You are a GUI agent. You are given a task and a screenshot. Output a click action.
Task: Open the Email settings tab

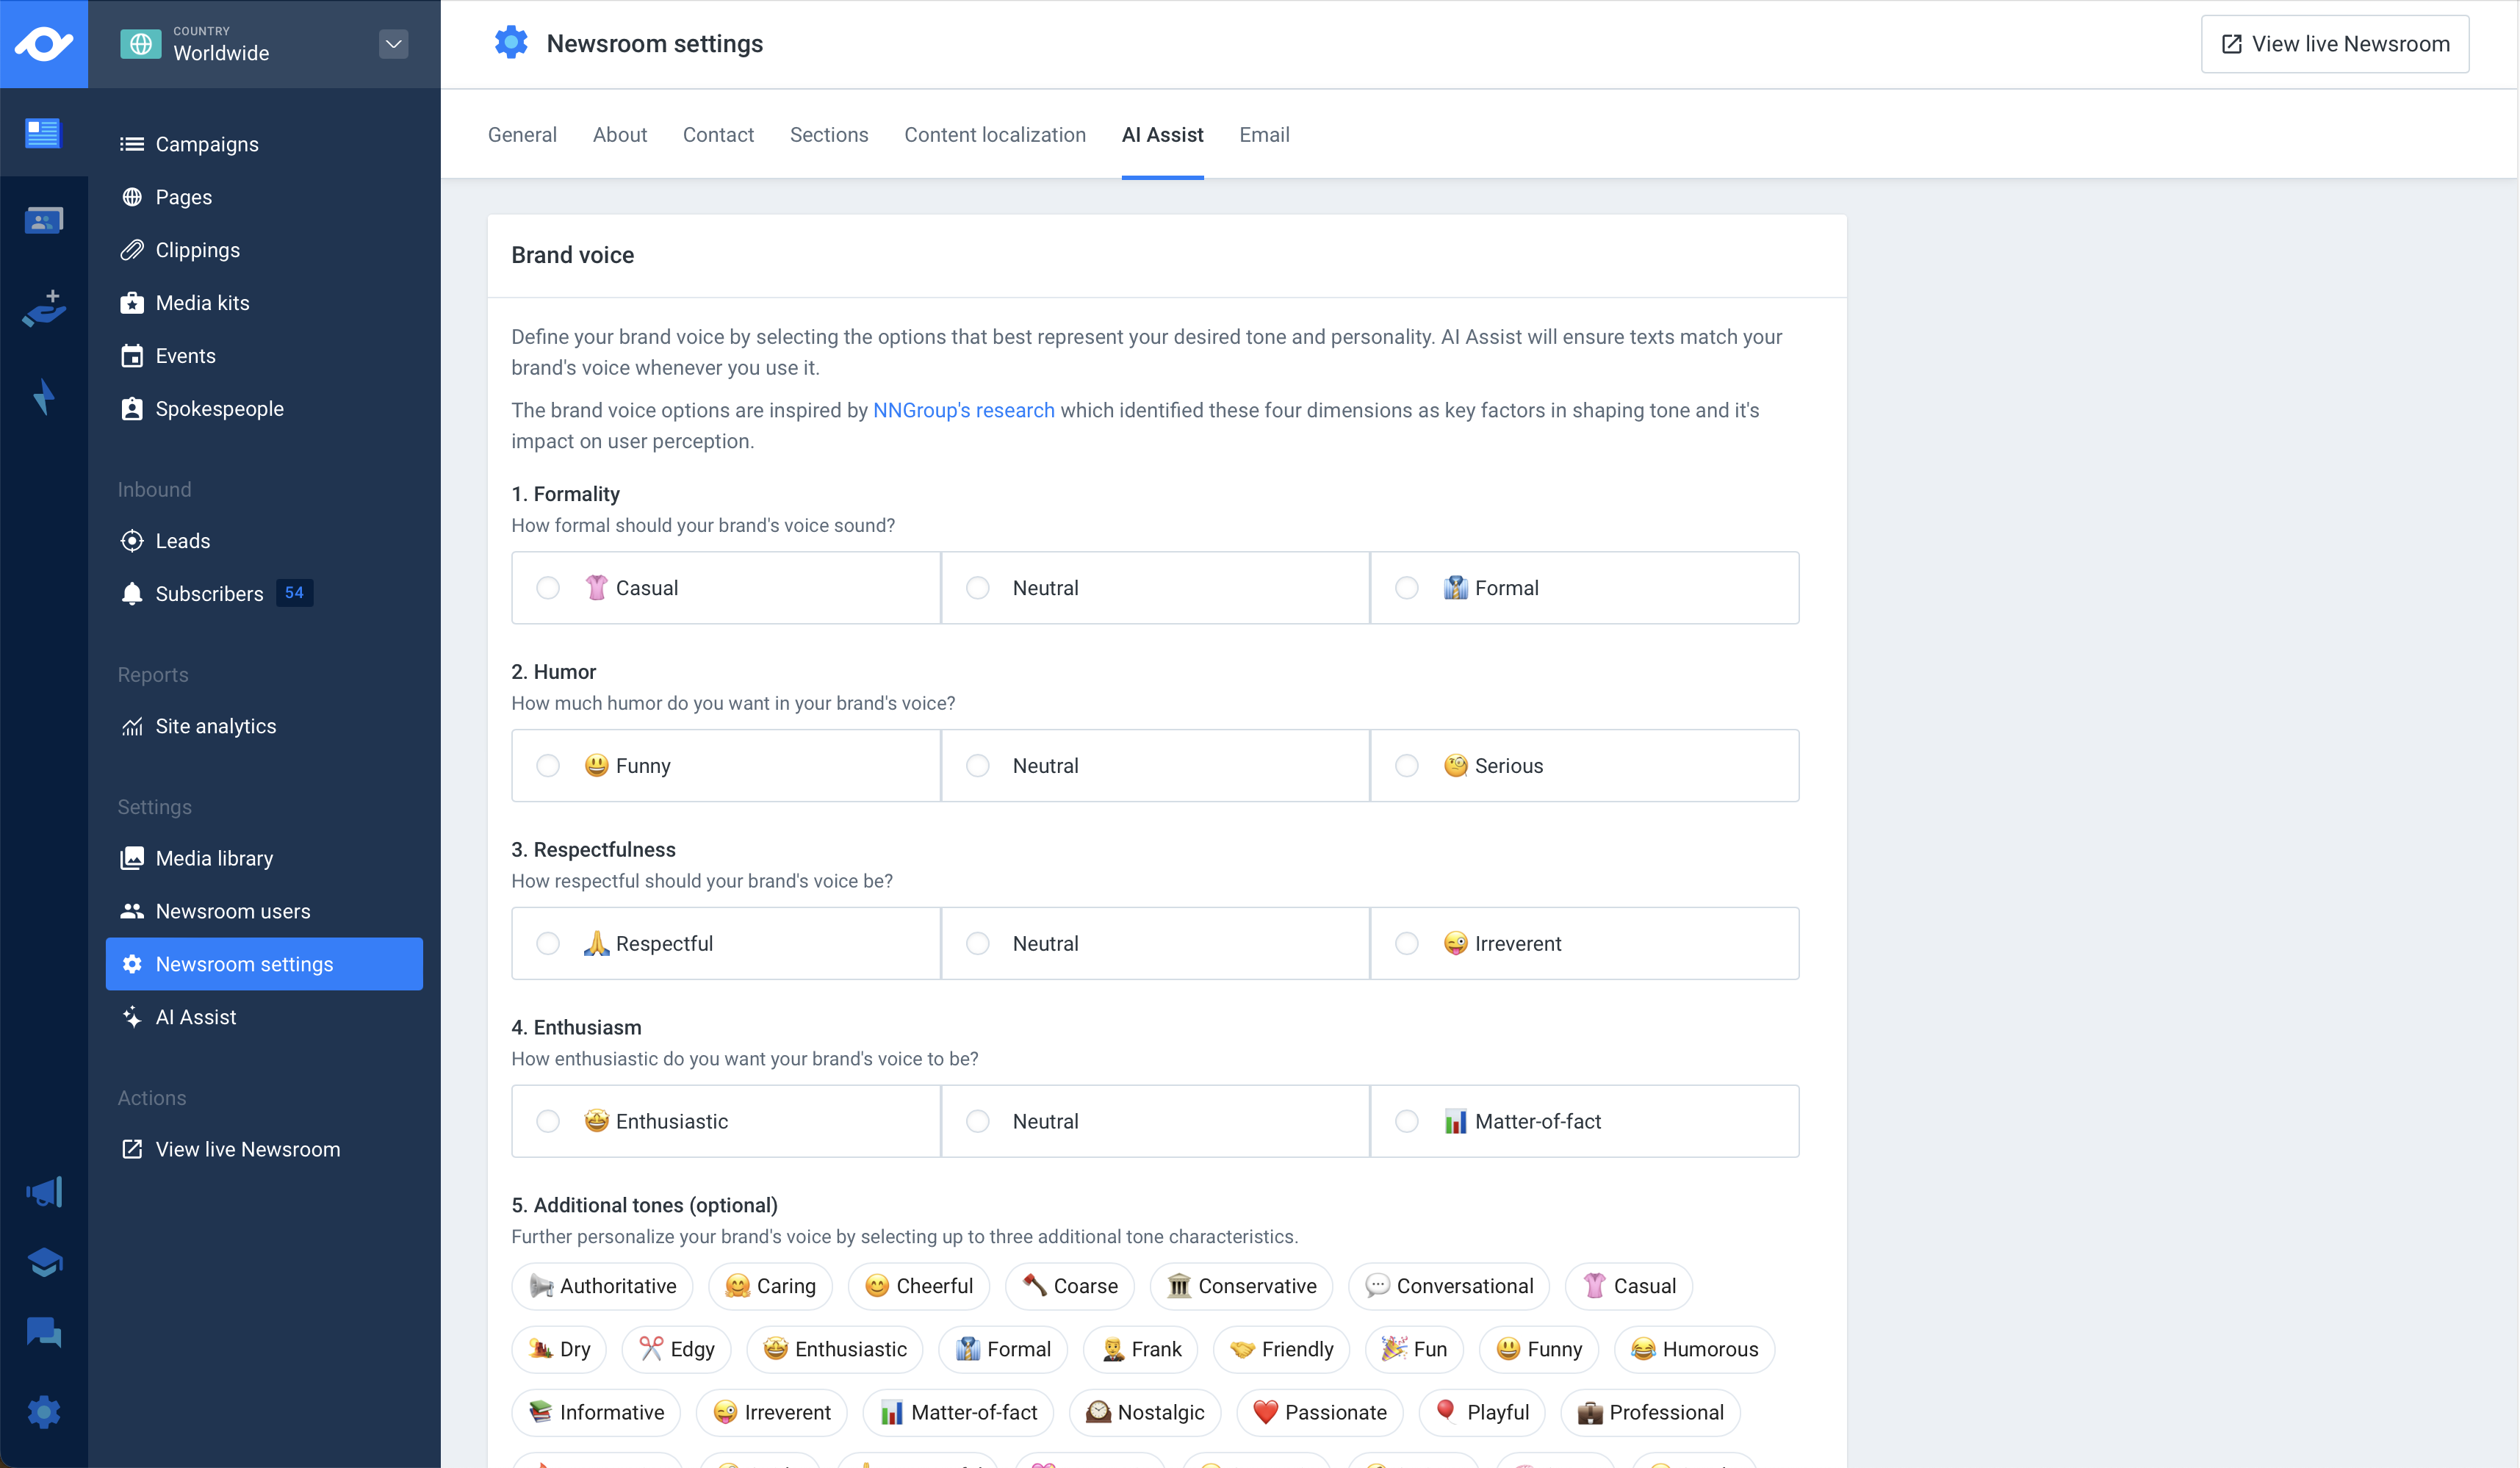(1264, 135)
